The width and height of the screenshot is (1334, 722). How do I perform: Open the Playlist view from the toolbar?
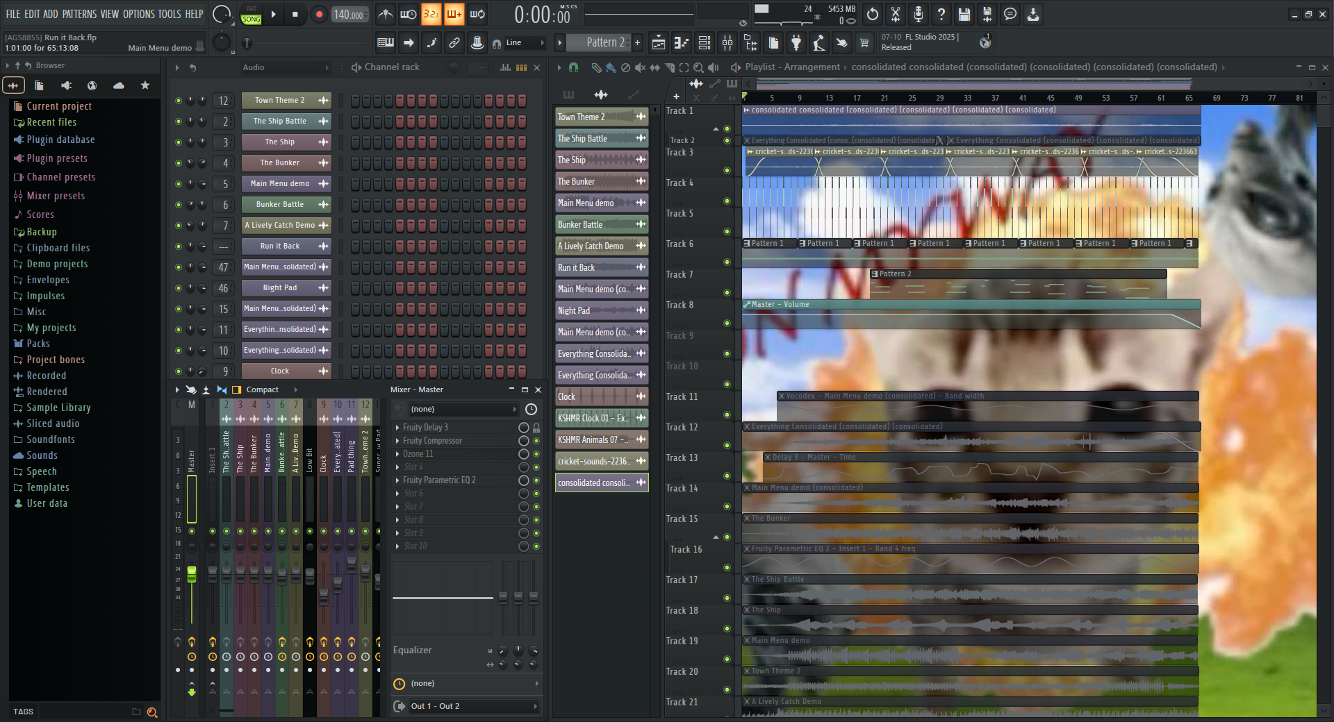pos(659,43)
